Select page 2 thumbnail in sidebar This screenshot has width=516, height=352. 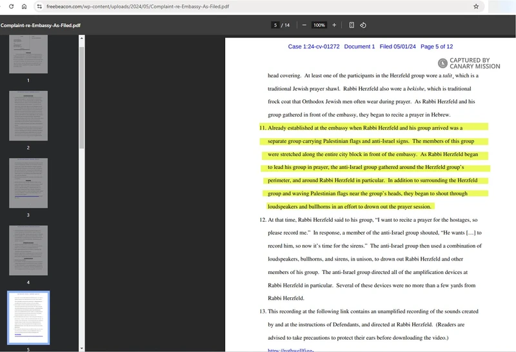click(x=28, y=116)
